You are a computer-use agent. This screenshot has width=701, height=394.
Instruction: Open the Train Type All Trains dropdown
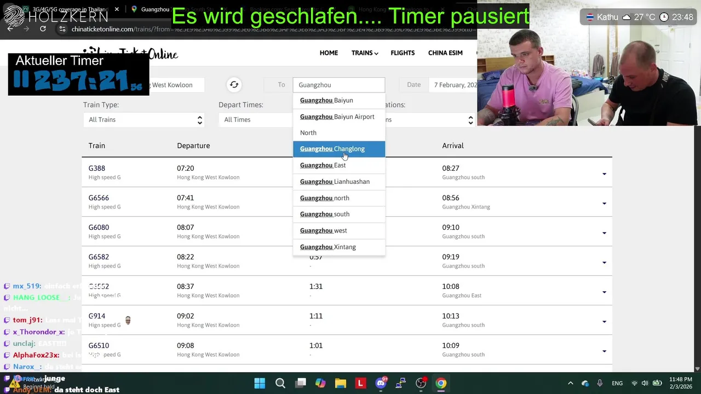[144, 120]
